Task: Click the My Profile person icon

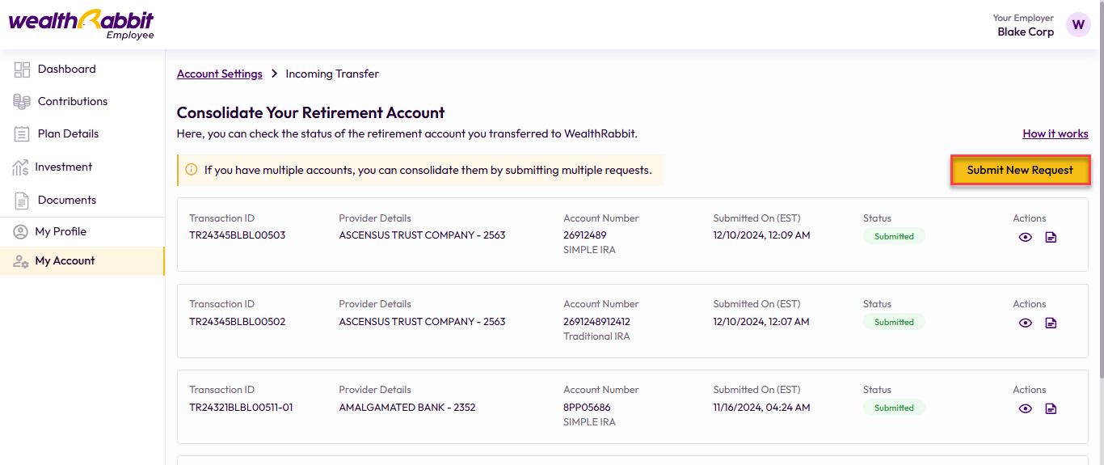Action: click(20, 232)
